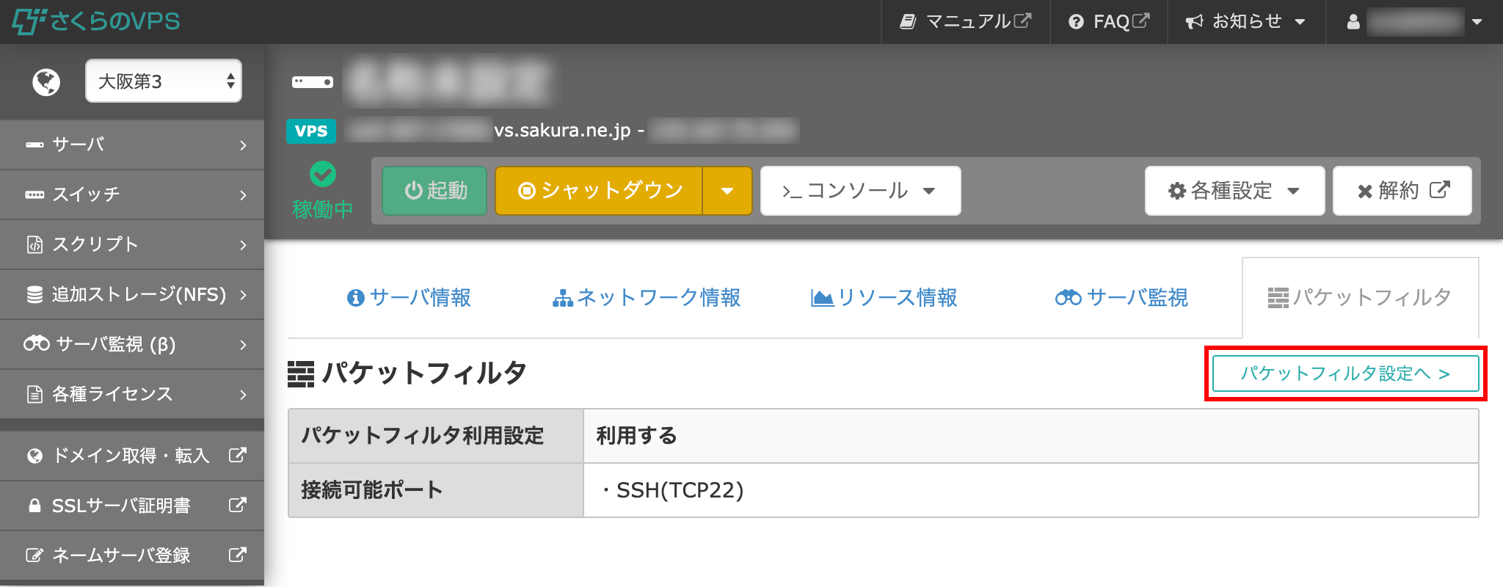Select スクリプト in the sidebar
This screenshot has width=1503, height=587.
click(132, 244)
